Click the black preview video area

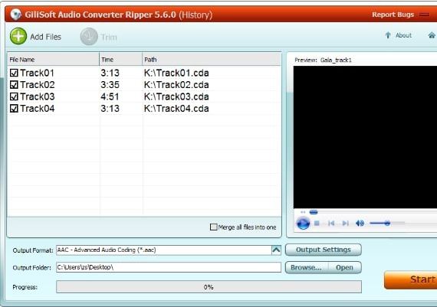coord(365,137)
